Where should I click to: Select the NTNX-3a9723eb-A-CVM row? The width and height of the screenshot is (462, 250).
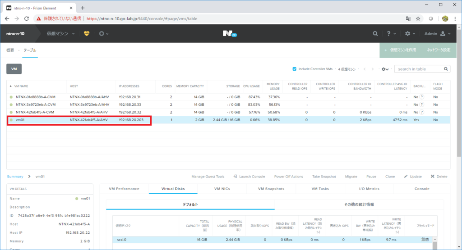coord(228,105)
